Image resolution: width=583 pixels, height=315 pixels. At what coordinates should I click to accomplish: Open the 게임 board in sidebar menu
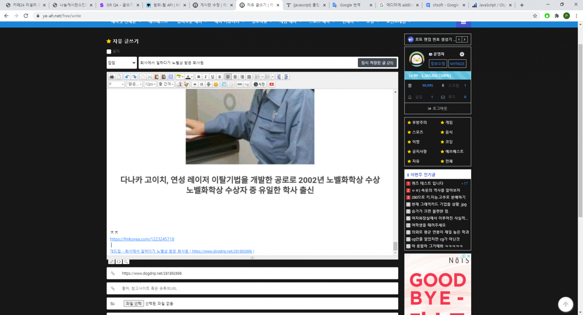coord(449,122)
